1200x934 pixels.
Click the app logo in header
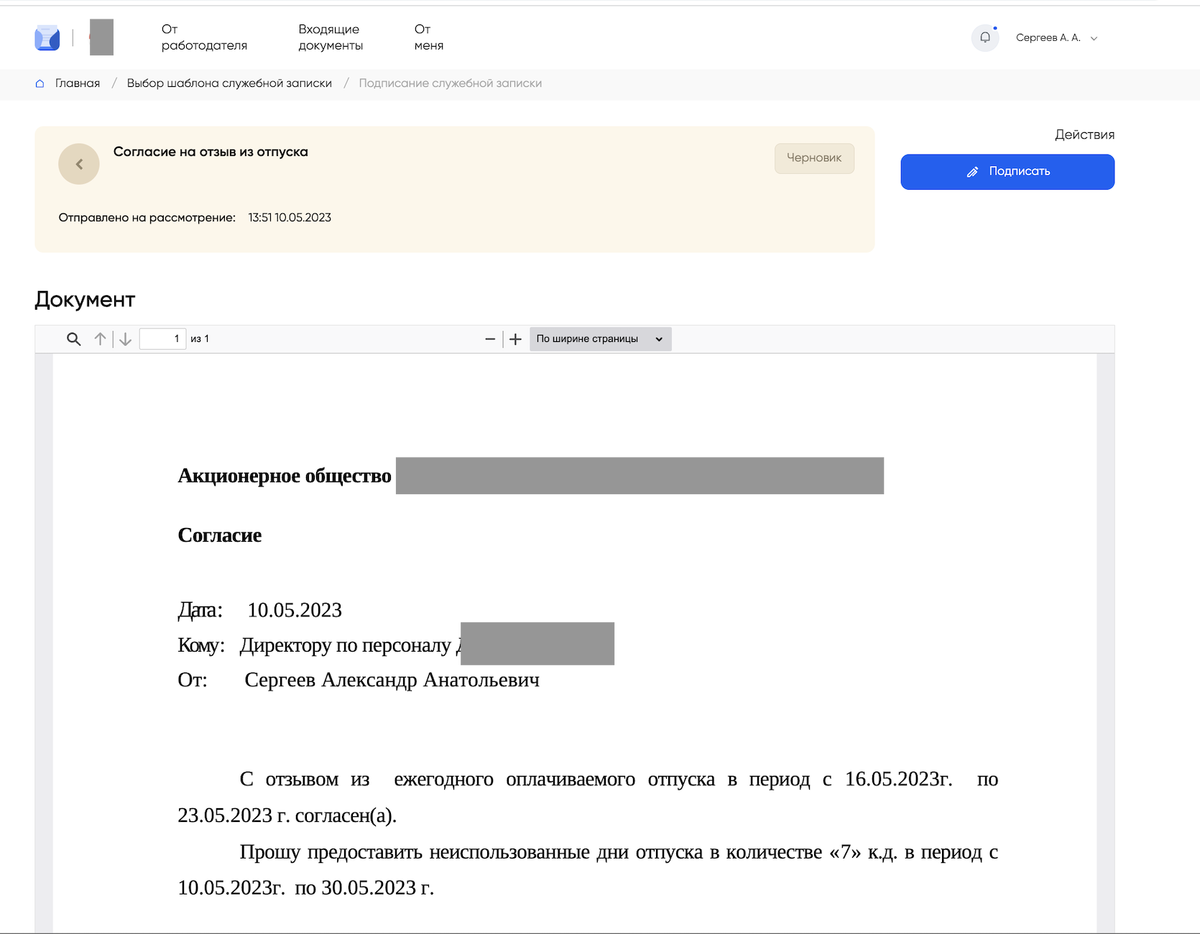tap(47, 38)
